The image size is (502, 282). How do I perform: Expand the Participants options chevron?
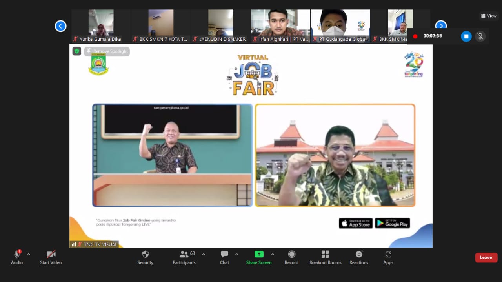point(204,254)
